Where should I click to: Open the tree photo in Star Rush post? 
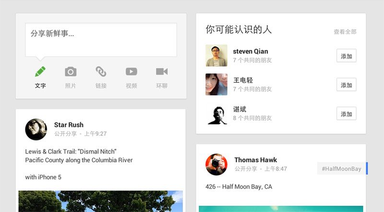pos(101,201)
